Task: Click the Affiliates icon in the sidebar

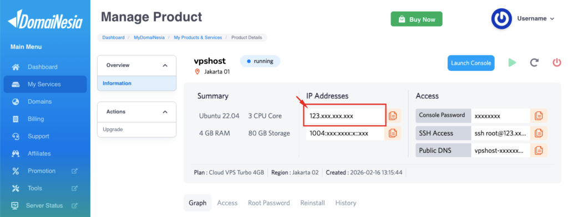Action: [x=15, y=153]
